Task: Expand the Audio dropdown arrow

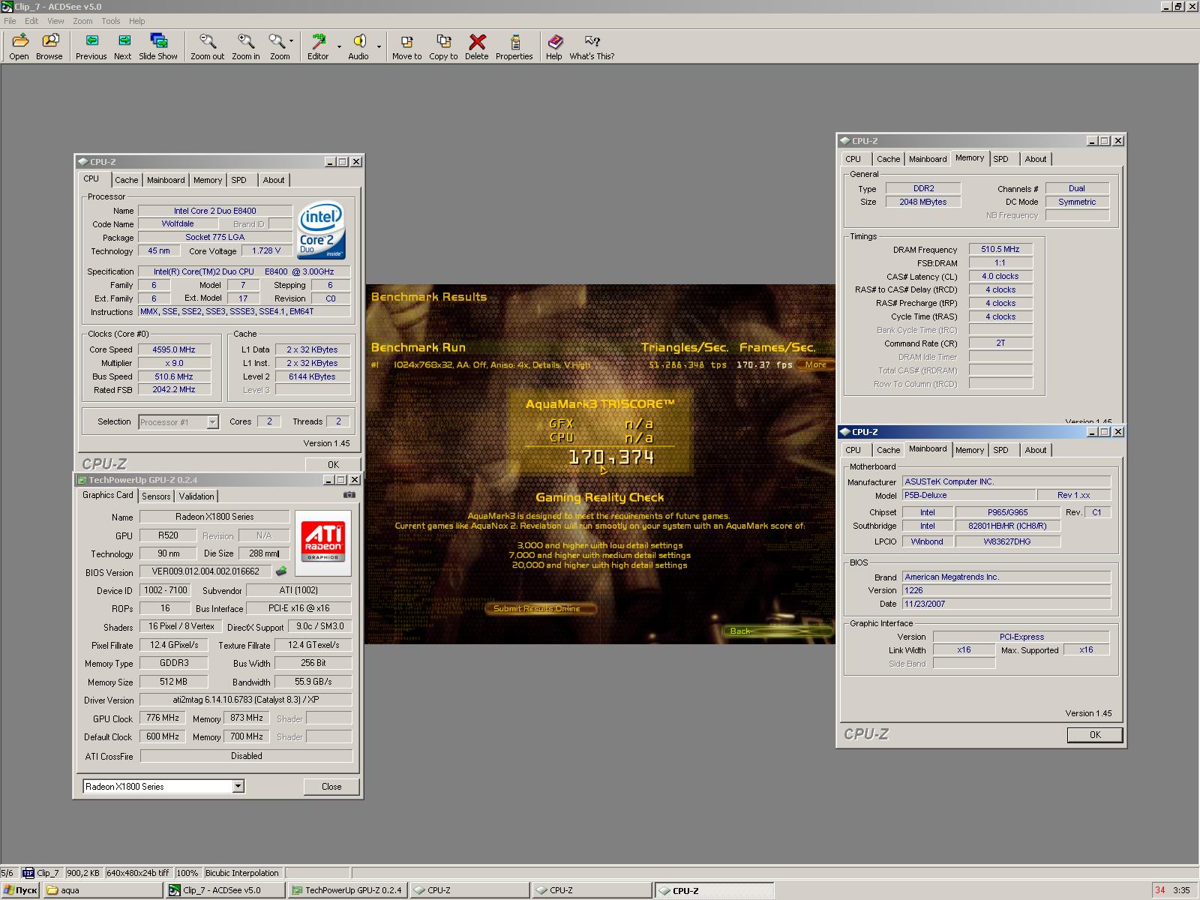Action: tap(379, 46)
